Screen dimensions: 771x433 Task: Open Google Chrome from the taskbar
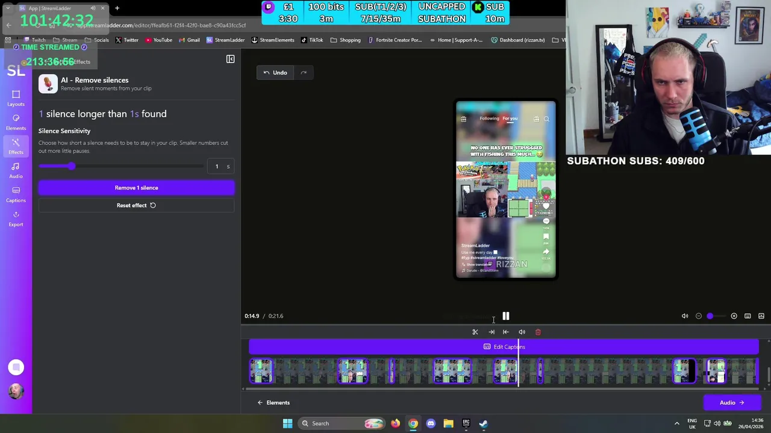pos(413,423)
